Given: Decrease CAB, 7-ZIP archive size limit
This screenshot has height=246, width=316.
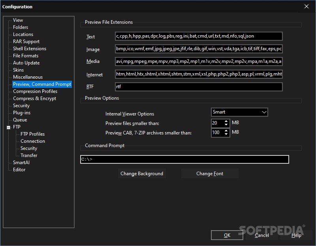Looking at the screenshot, I should point(226,134).
